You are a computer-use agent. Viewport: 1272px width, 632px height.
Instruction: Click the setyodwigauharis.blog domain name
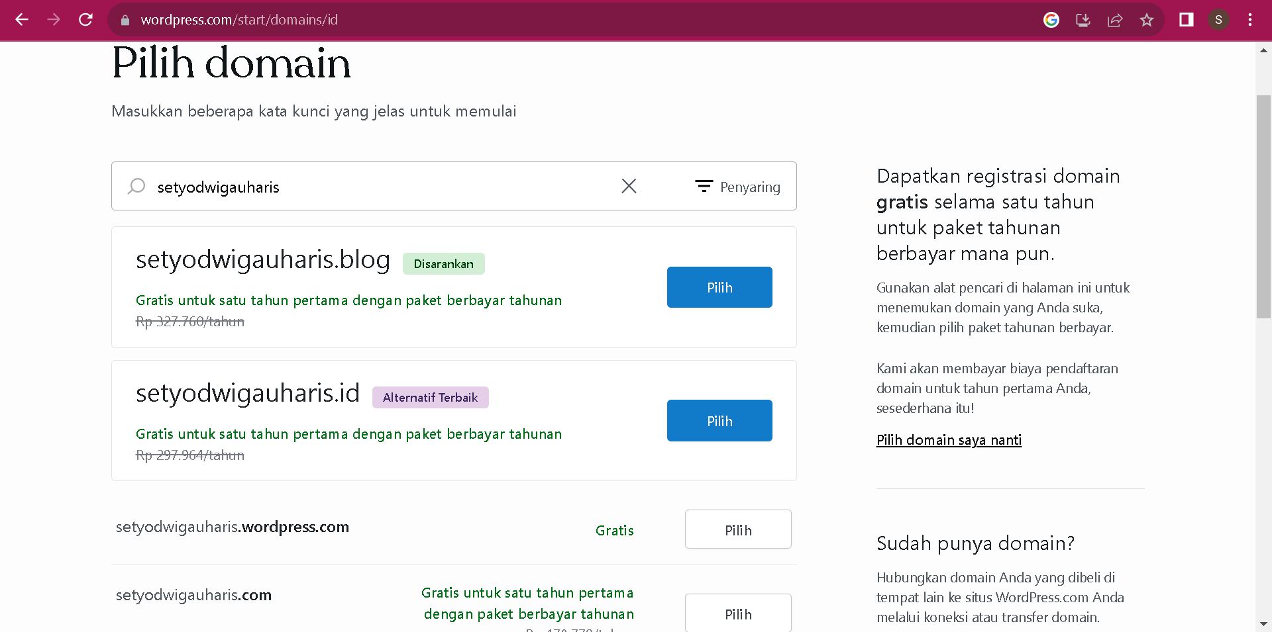point(263,259)
